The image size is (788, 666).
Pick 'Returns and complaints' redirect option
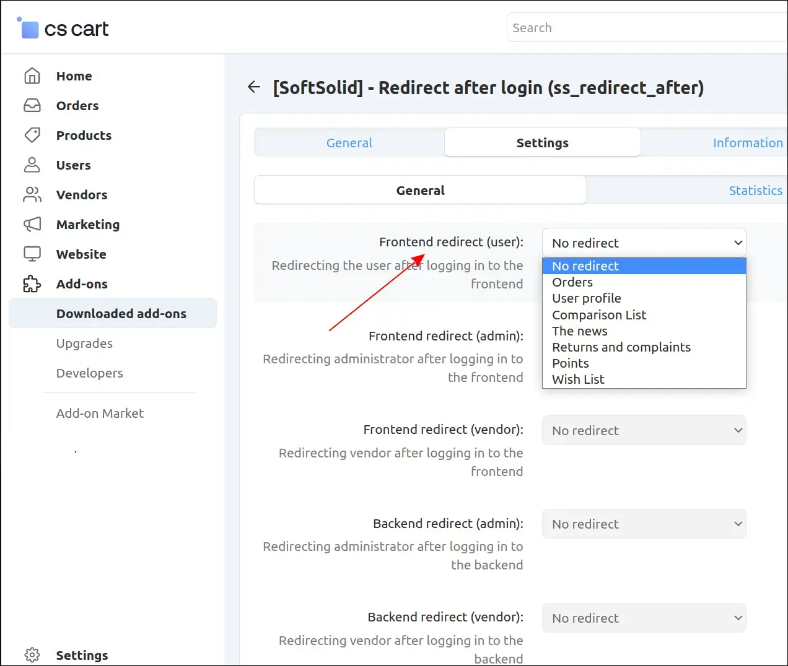click(644, 347)
